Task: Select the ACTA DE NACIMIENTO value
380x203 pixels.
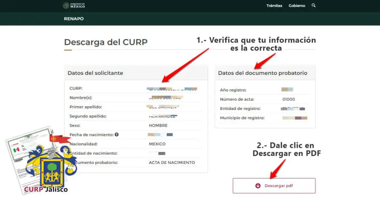Action: 172,162
